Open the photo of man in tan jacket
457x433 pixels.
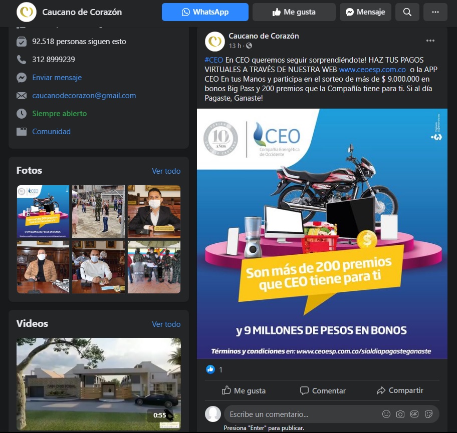click(43, 267)
